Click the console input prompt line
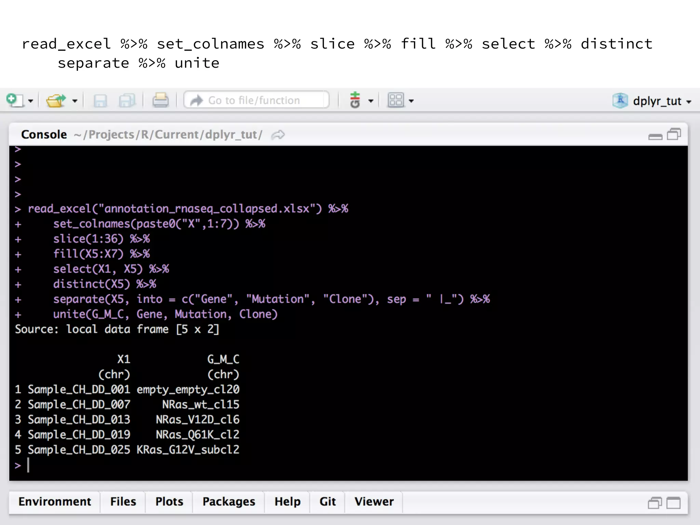The width and height of the screenshot is (700, 525). pyautogui.click(x=349, y=465)
